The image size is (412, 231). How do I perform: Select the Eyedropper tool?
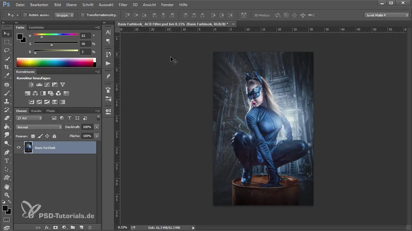(x=7, y=75)
